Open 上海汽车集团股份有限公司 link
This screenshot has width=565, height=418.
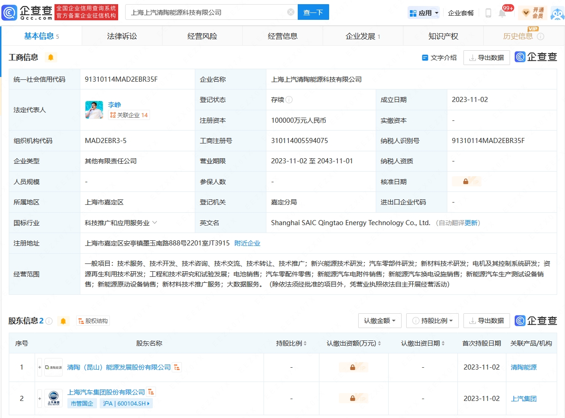click(106, 392)
